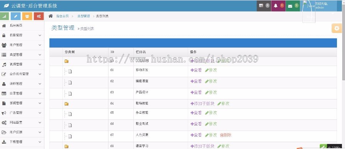
Task: Click 修改 for 产品设计
Action: click(211, 92)
